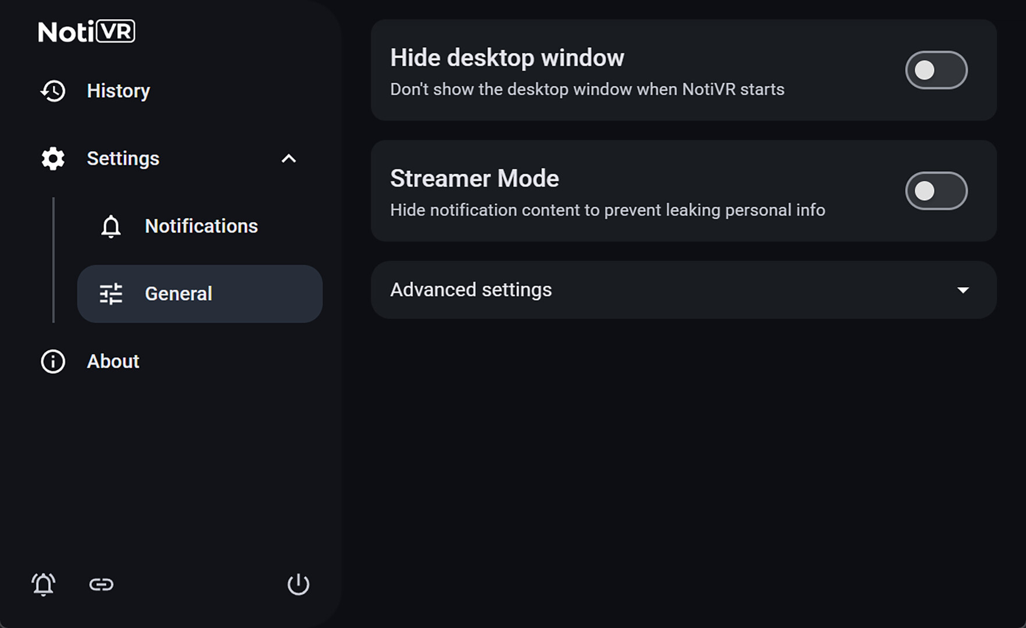This screenshot has width=1026, height=628.
Task: Click the Settings menu label
Action: coord(123,159)
